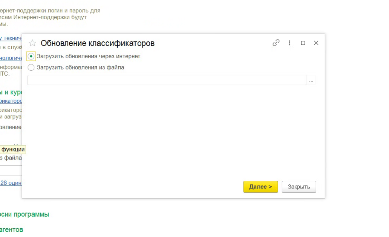Close the Обновление классификаторов dialog
Viewport: 389px width, 237px height.
point(316,43)
